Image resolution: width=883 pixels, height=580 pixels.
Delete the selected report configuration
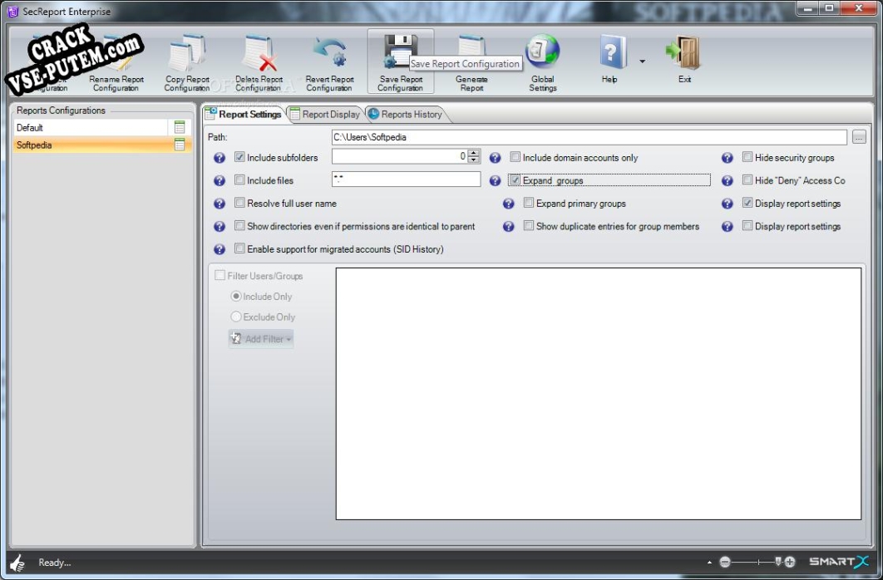click(x=259, y=61)
